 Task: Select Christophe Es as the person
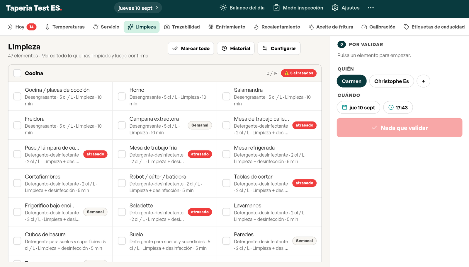392,81
